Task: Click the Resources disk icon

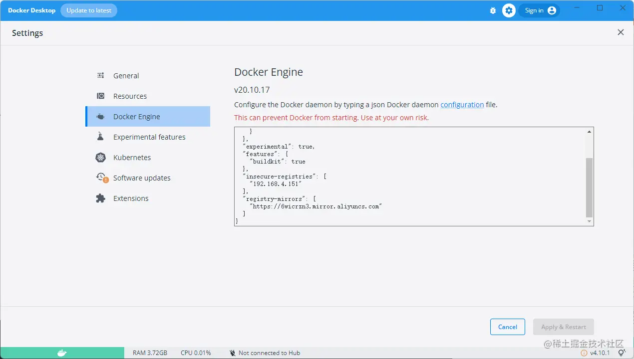Action: pos(101,96)
